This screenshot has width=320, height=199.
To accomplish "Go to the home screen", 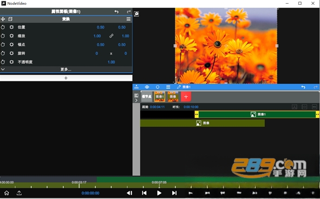I will tap(6, 193).
